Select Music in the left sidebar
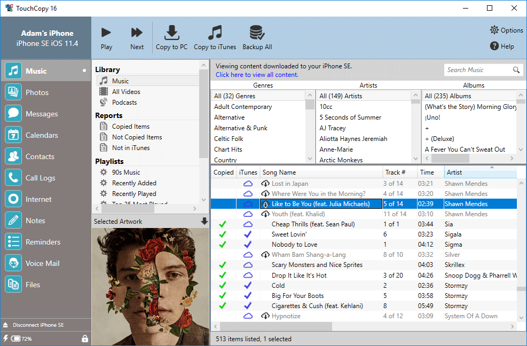 point(46,71)
